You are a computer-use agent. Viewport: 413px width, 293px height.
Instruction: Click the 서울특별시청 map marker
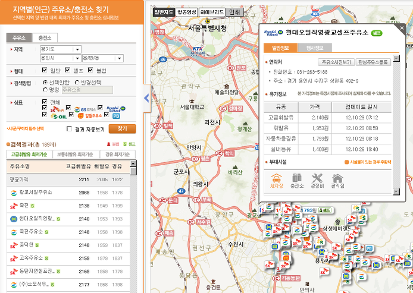208,21
